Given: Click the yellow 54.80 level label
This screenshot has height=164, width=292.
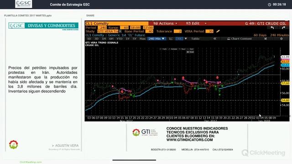Looking at the screenshot, I should [x=285, y=100].
